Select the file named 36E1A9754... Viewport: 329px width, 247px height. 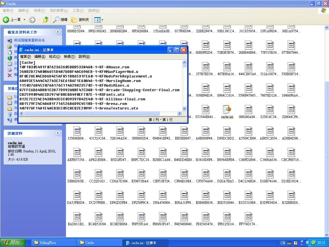pos(291,31)
